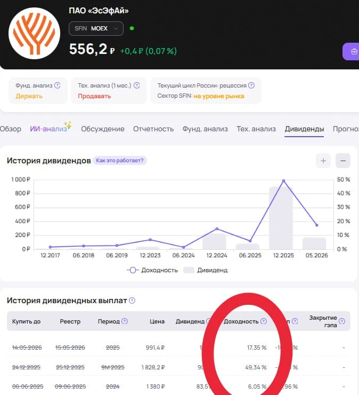359x395 pixels.
Task: Click the purple briefcase button
Action: click(x=351, y=51)
